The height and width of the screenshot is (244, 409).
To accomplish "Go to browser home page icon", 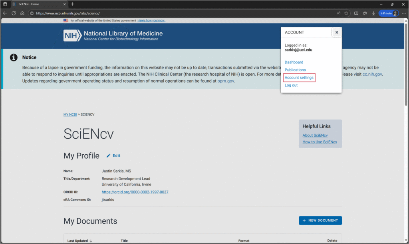I will click(x=22, y=13).
